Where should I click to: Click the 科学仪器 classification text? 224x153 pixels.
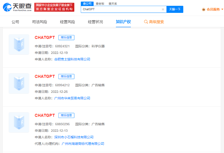[98, 46]
